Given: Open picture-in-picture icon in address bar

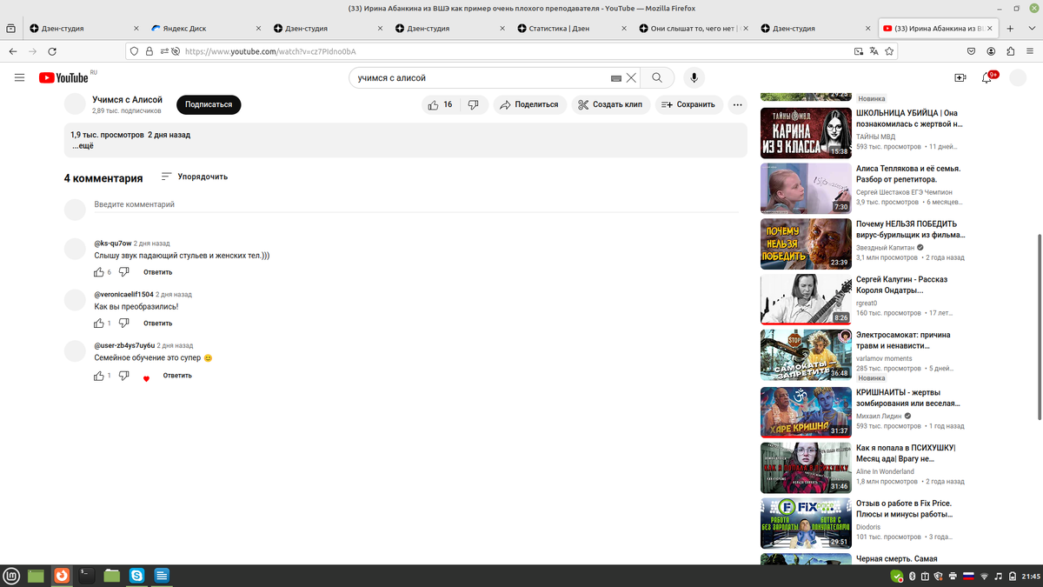Looking at the screenshot, I should point(858,51).
